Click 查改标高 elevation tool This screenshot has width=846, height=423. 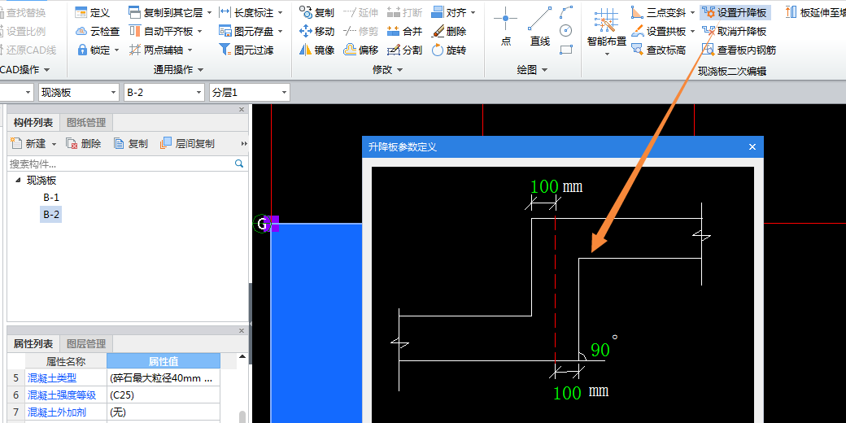coord(659,50)
